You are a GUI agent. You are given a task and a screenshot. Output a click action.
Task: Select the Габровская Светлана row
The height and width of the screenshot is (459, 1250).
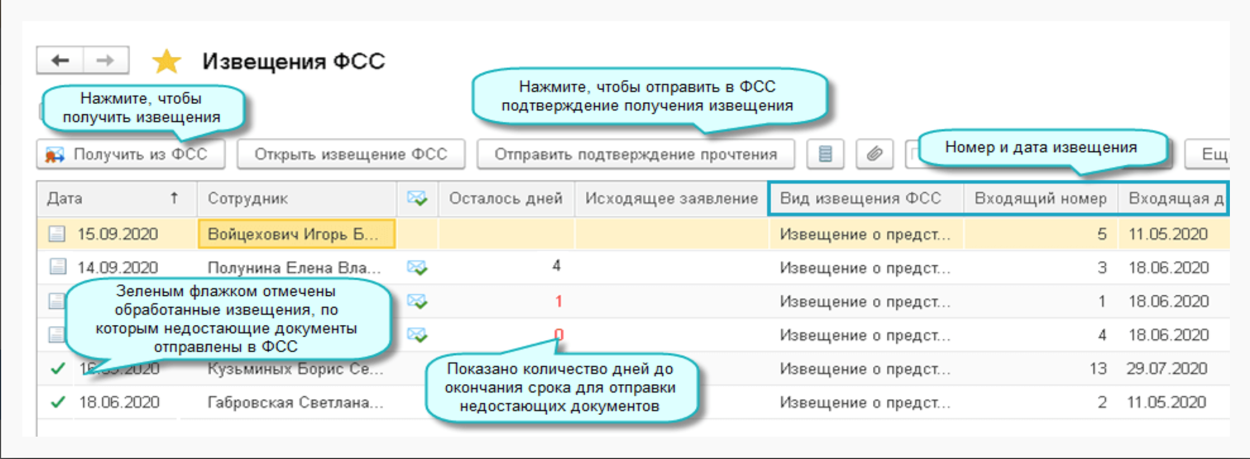(x=295, y=403)
